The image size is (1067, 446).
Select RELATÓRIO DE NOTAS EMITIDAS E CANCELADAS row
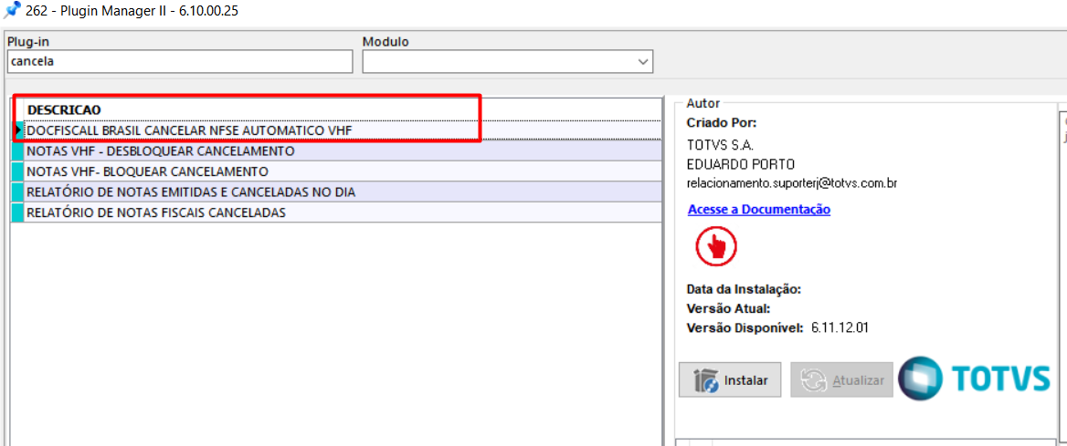[x=343, y=192]
